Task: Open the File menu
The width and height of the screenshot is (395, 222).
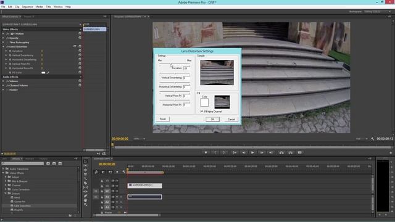Action: click(x=3, y=7)
